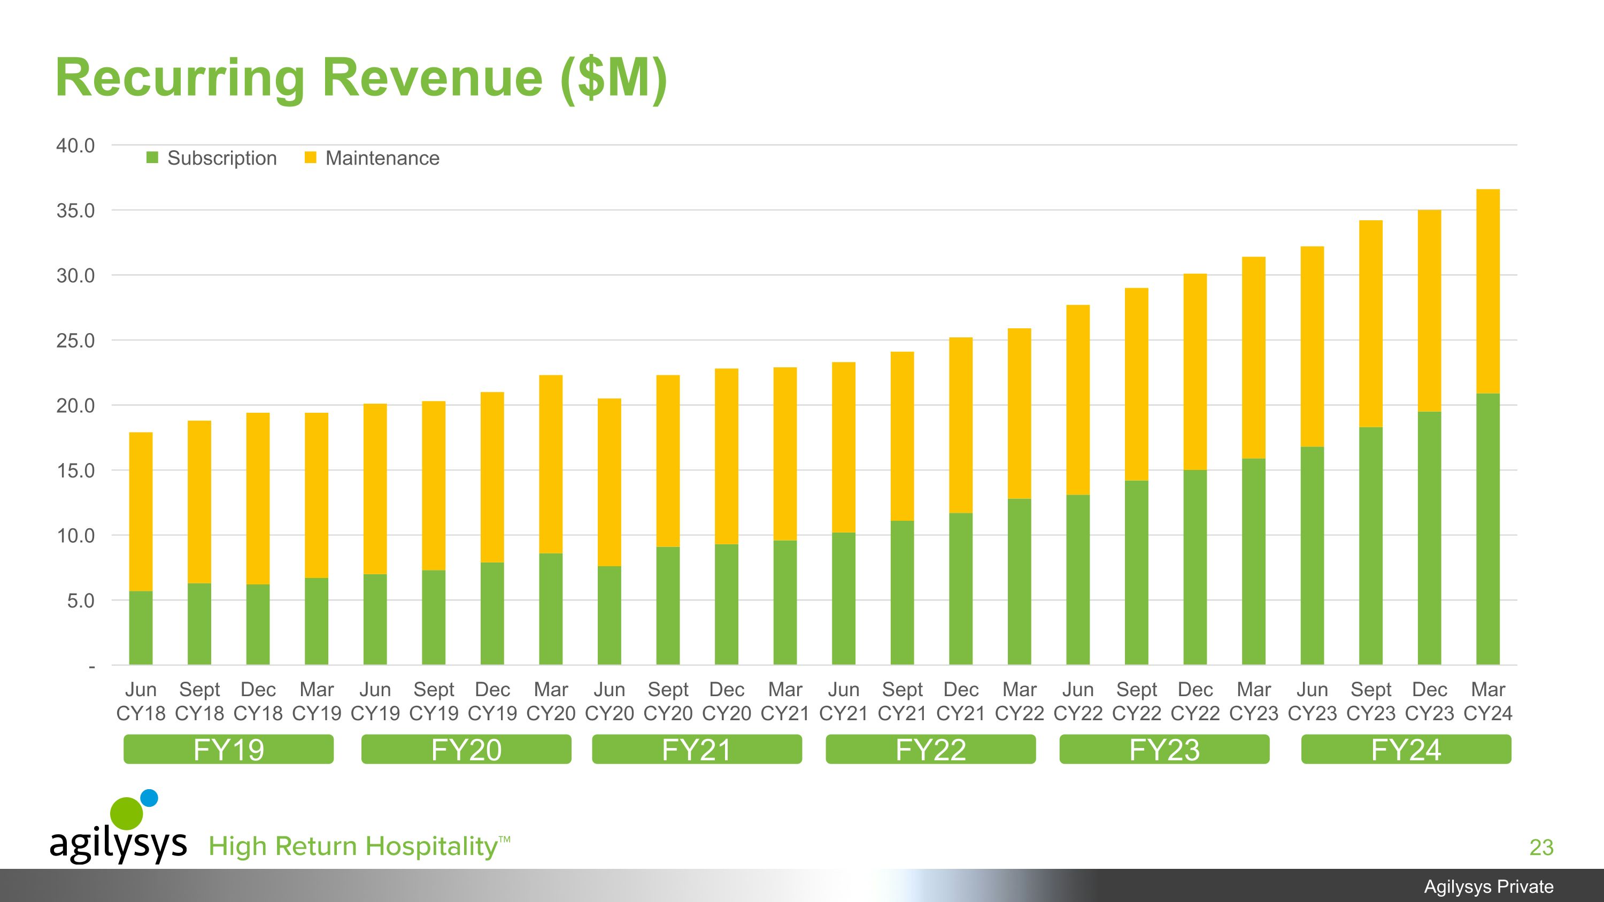Select the Jun CY18 yellow maintenance bar
The image size is (1604, 902).
[141, 512]
